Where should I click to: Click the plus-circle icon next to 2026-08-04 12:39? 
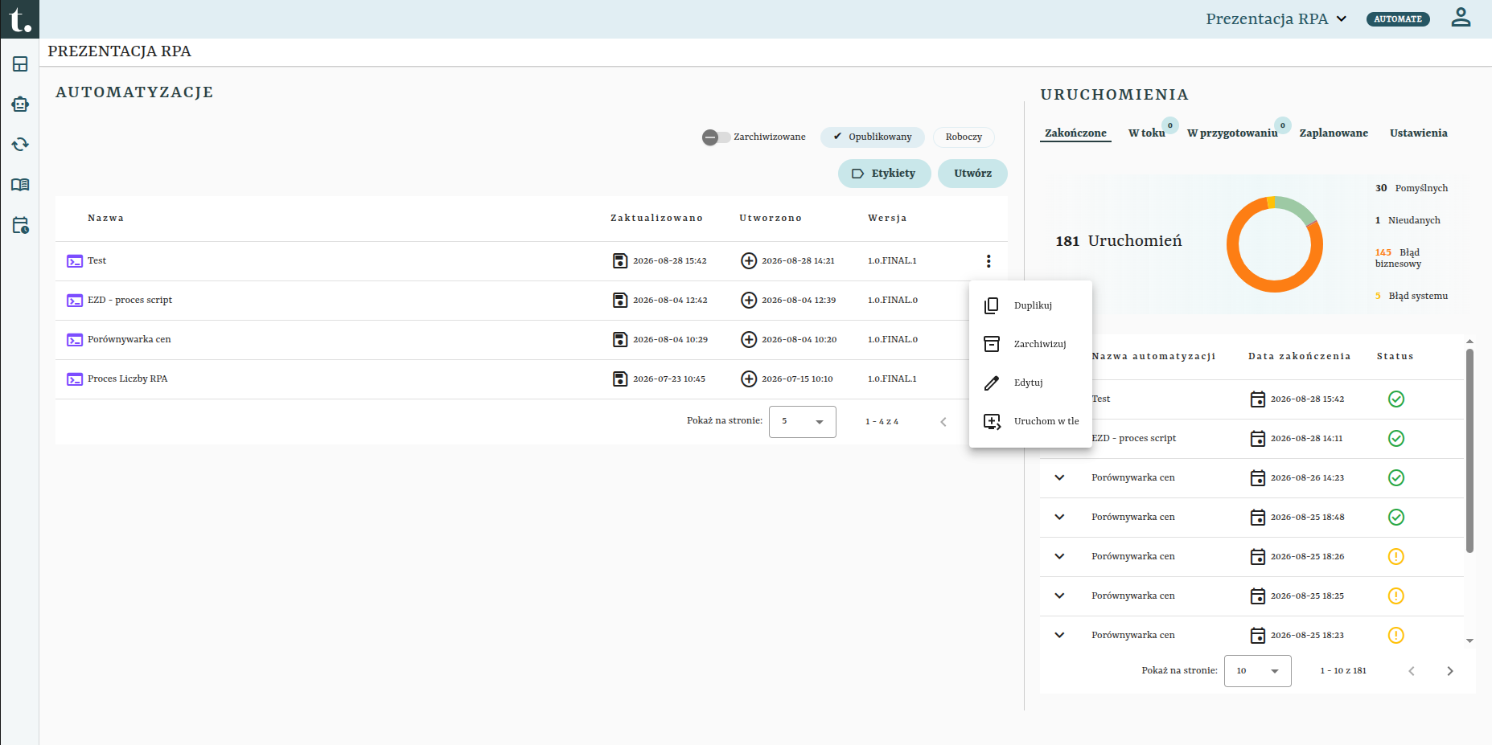point(749,301)
